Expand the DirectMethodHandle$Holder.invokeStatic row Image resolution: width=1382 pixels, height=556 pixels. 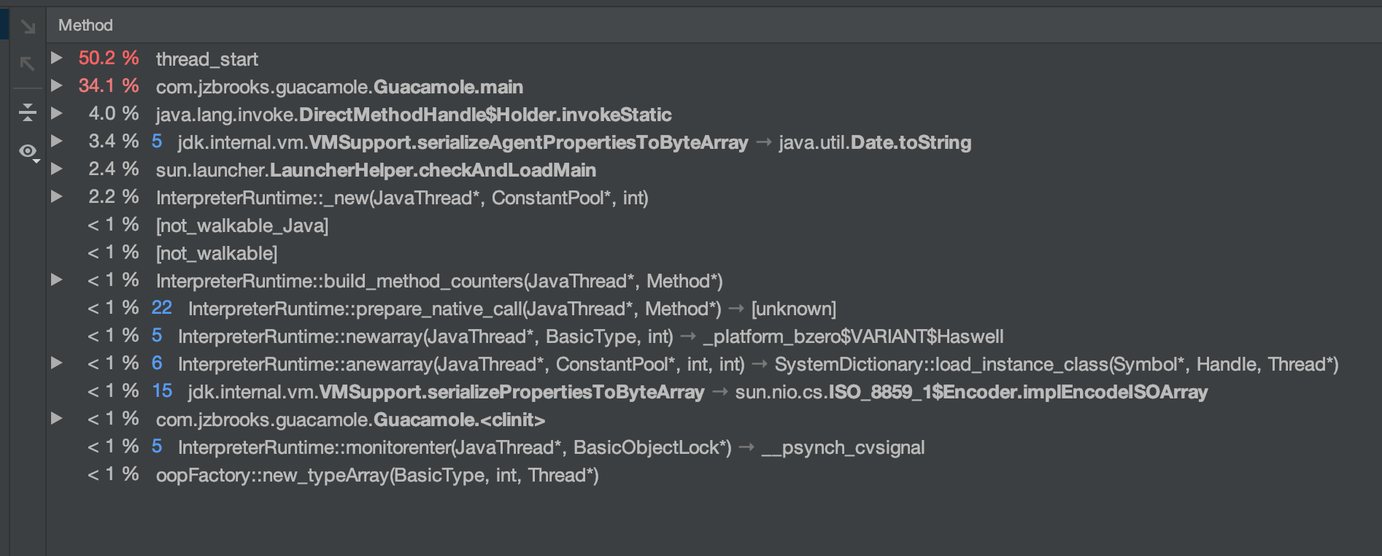pos(56,113)
